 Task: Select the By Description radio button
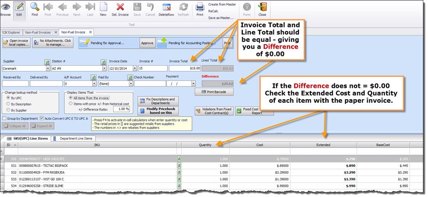tap(8, 103)
